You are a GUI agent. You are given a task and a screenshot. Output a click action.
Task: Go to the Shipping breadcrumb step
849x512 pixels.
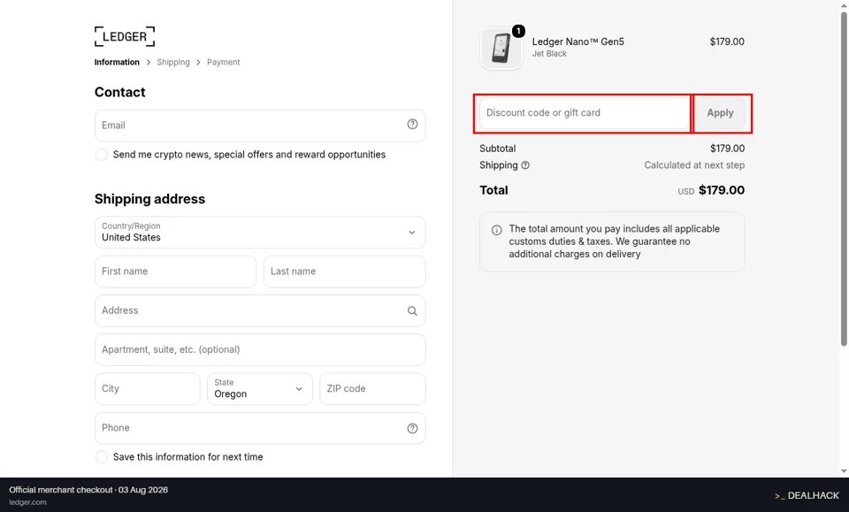pyautogui.click(x=173, y=62)
